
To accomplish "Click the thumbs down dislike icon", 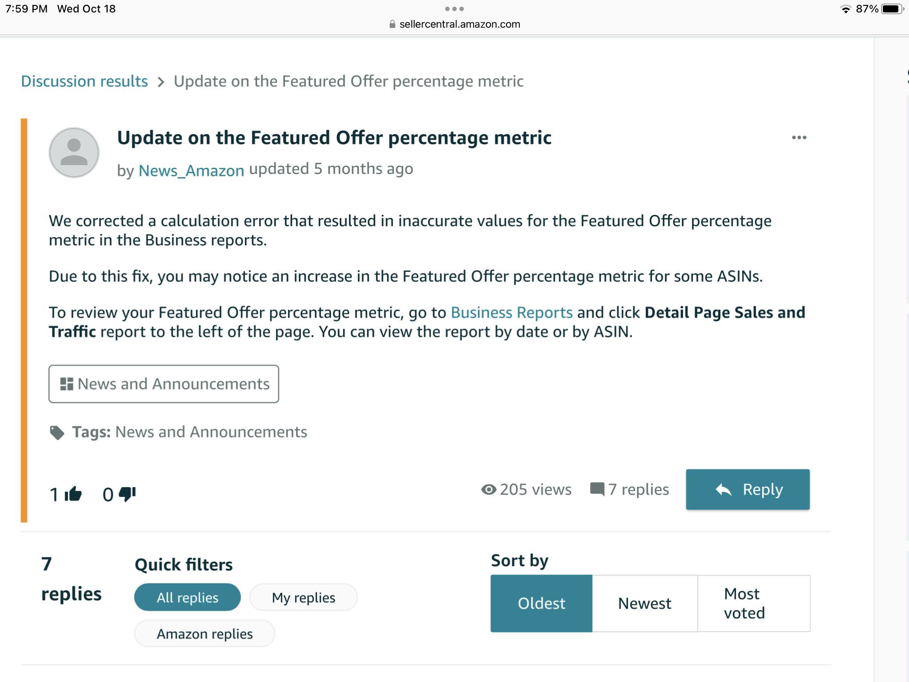I will click(127, 494).
